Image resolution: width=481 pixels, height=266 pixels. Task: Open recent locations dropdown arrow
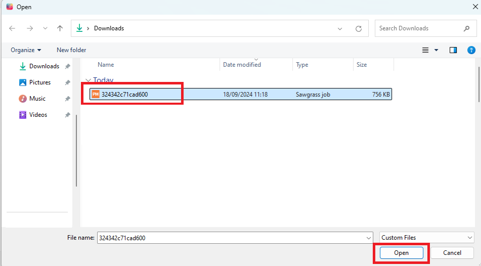click(x=45, y=28)
